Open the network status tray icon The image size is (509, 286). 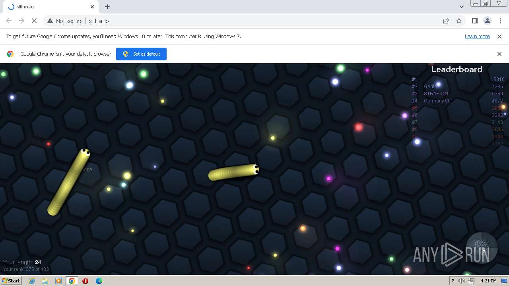471,281
